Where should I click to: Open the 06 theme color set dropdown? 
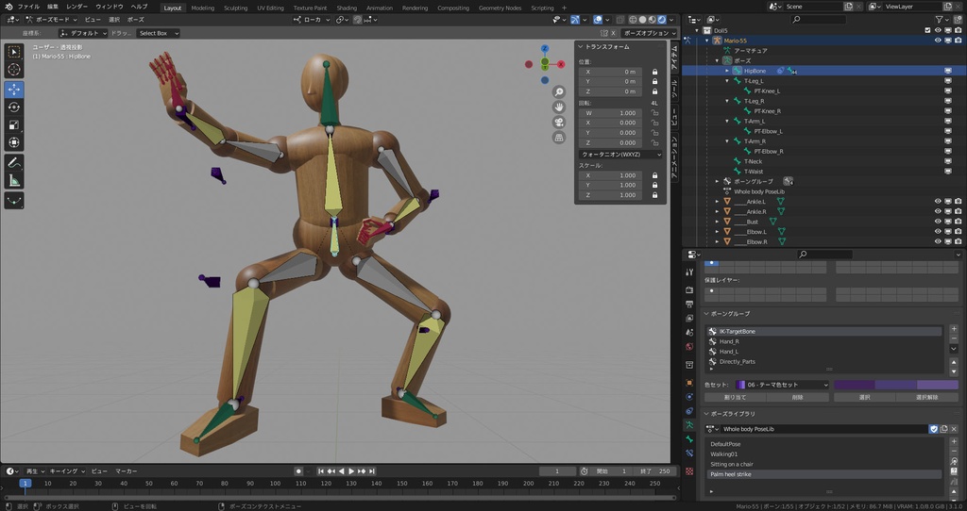click(x=782, y=385)
